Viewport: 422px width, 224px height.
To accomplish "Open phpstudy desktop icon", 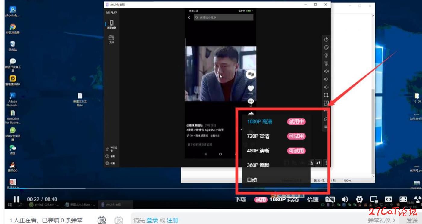I will (x=13, y=12).
